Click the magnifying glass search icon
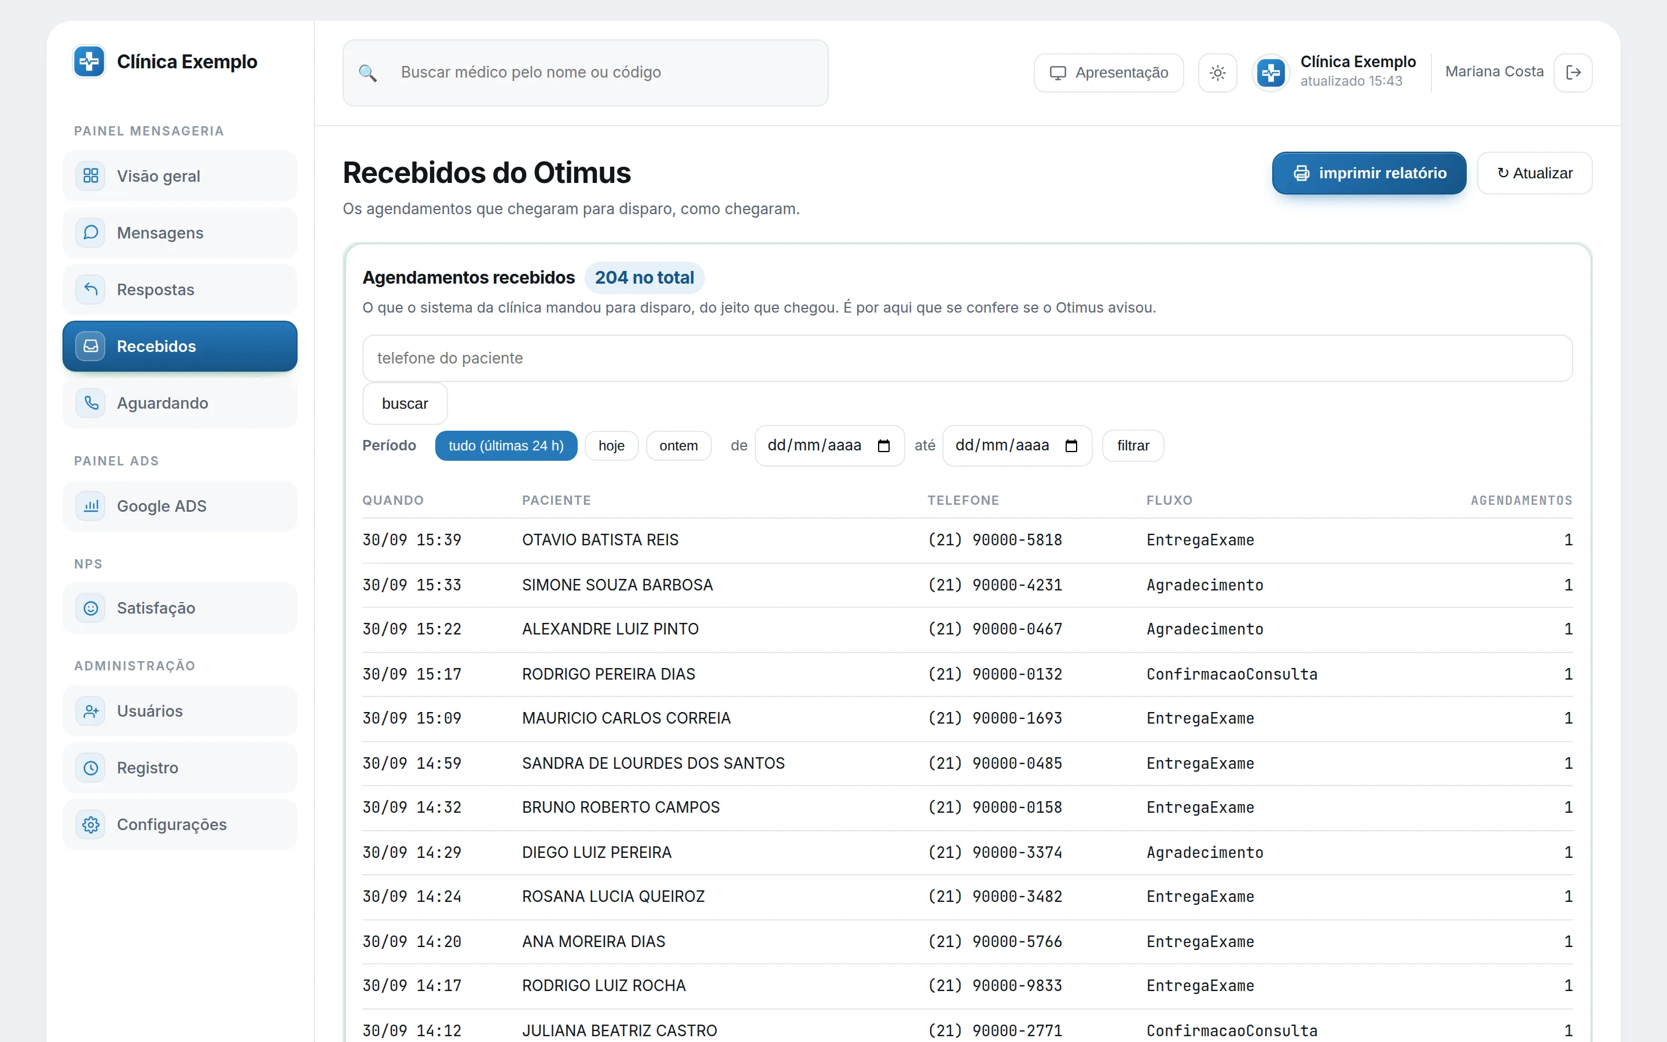The height and width of the screenshot is (1042, 1667). pyautogui.click(x=368, y=73)
